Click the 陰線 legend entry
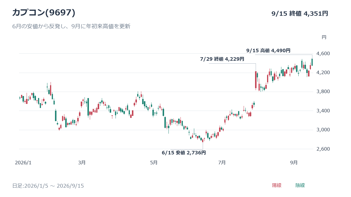The width and height of the screenshot is (351, 197). pos(300,185)
